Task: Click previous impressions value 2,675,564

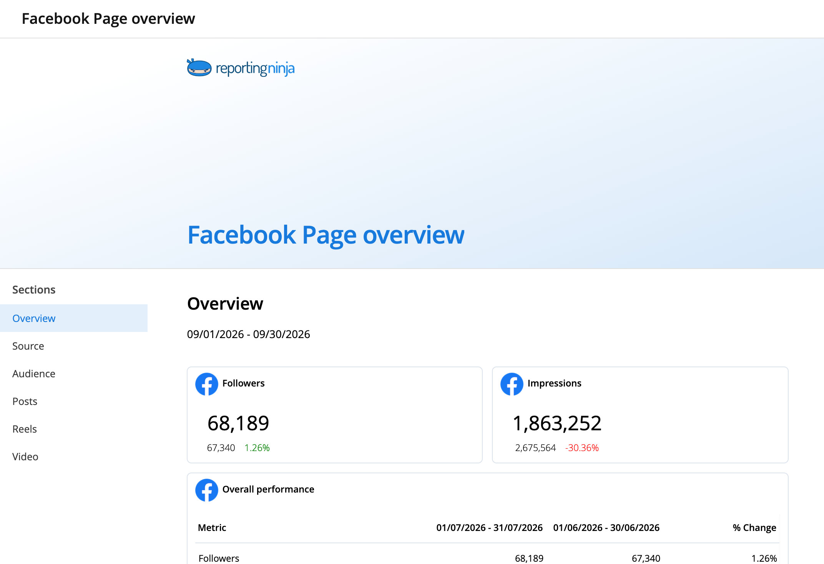Action: click(535, 448)
